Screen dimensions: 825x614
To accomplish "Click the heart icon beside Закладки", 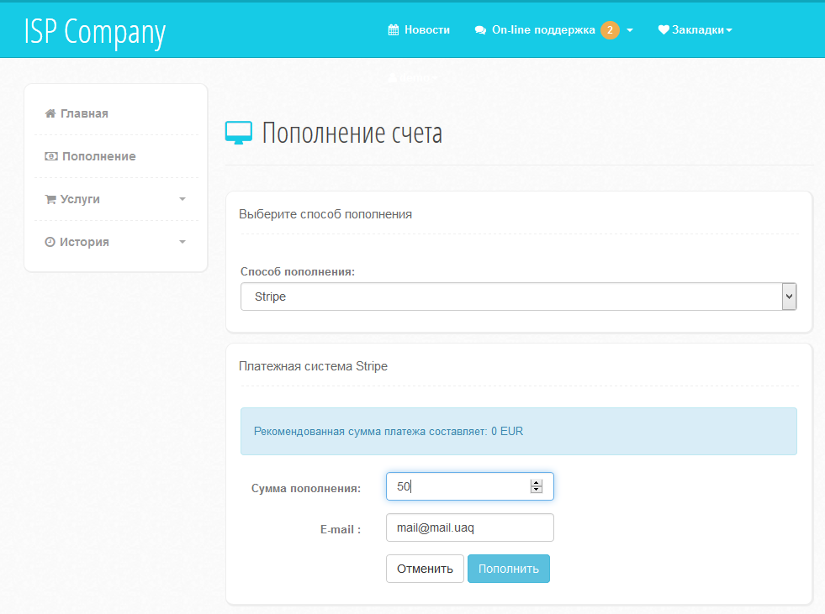I will pos(664,30).
